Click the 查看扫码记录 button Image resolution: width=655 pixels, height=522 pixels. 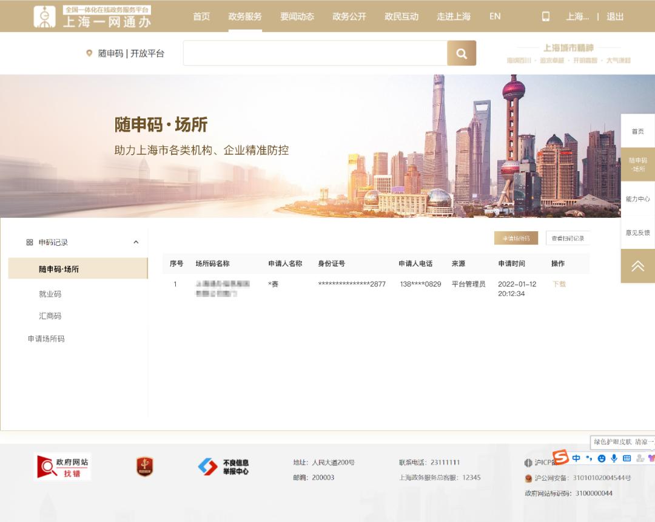point(569,238)
